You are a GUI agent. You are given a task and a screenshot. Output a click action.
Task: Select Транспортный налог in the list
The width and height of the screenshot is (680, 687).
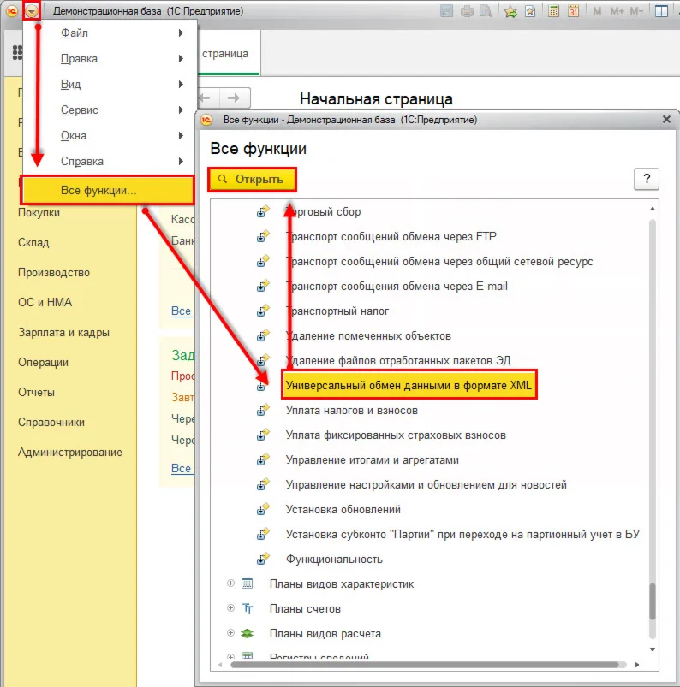337,311
